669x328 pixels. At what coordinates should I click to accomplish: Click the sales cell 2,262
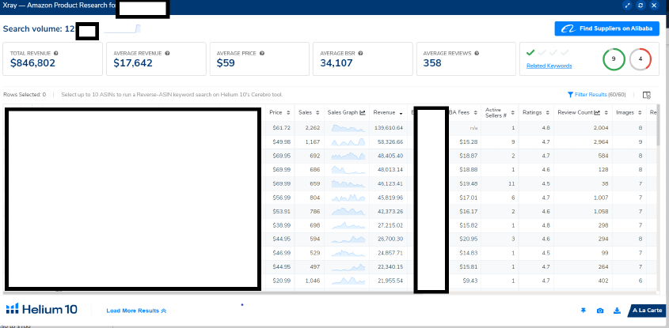click(x=313, y=128)
